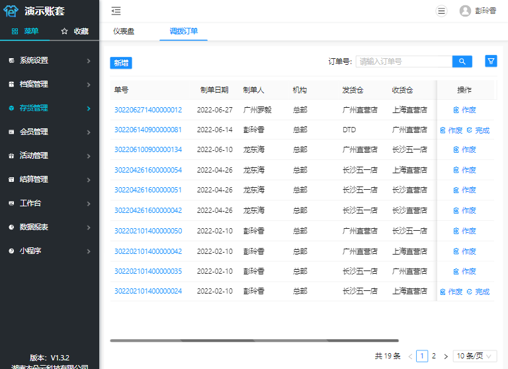Click the 档案管理 sidebar icon
The height and width of the screenshot is (369, 508).
point(12,84)
